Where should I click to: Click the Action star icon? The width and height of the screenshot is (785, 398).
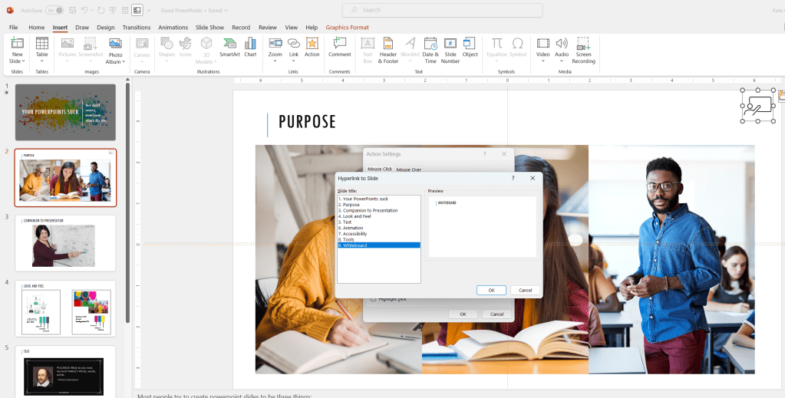tap(312, 48)
